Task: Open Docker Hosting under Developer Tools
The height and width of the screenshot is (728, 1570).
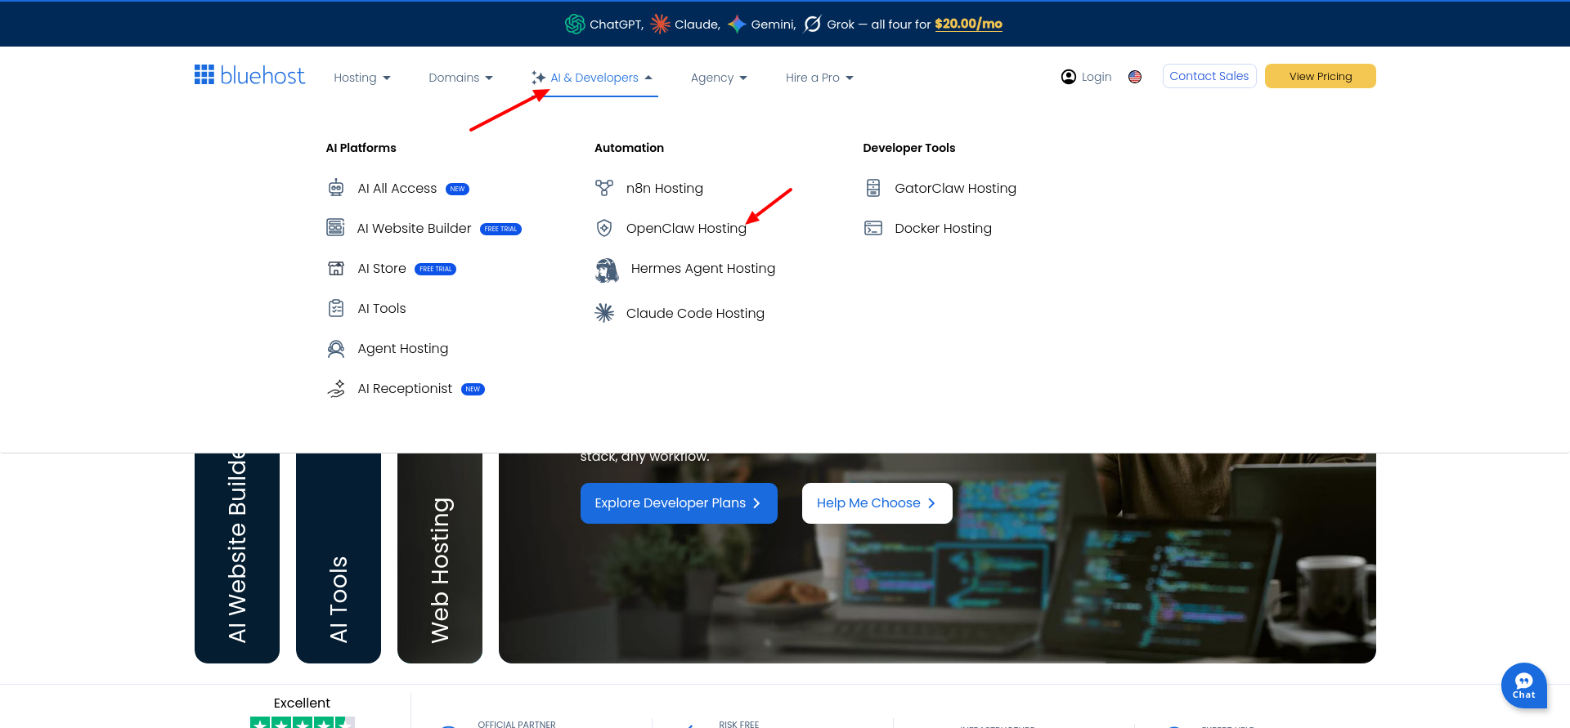Action: click(943, 229)
